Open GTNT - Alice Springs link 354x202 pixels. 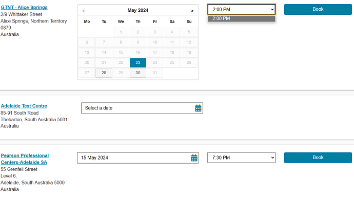24,8
